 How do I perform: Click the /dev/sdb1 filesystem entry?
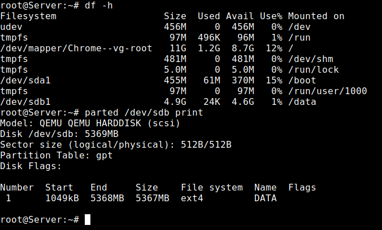[x=25, y=102]
